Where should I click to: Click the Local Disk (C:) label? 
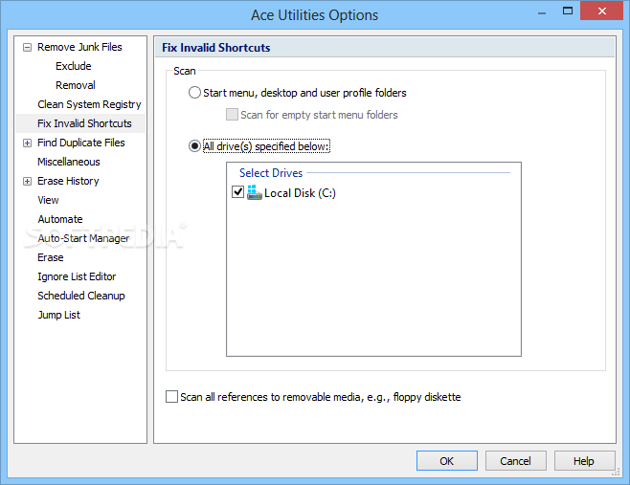click(300, 193)
